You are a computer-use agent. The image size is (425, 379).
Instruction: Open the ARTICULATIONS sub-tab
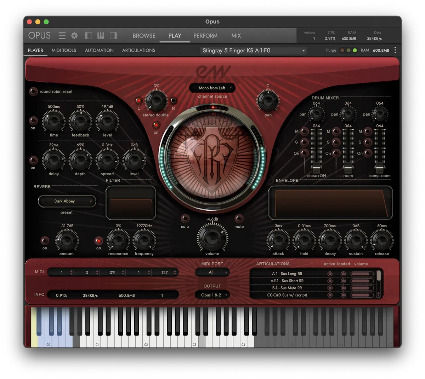[138, 50]
